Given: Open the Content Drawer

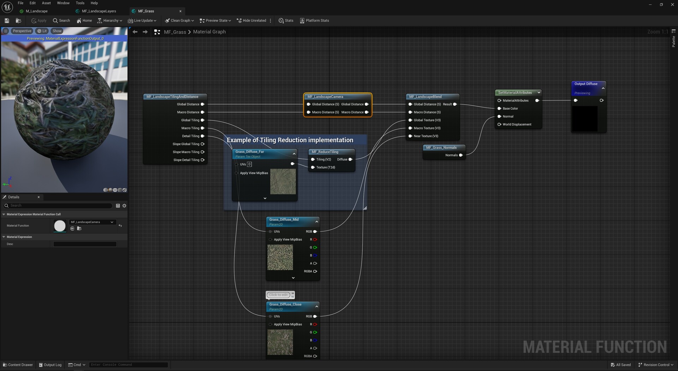Looking at the screenshot, I should 18,365.
